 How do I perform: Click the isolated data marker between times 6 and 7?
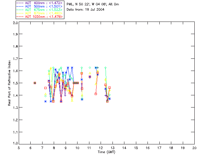tap(35, 83)
